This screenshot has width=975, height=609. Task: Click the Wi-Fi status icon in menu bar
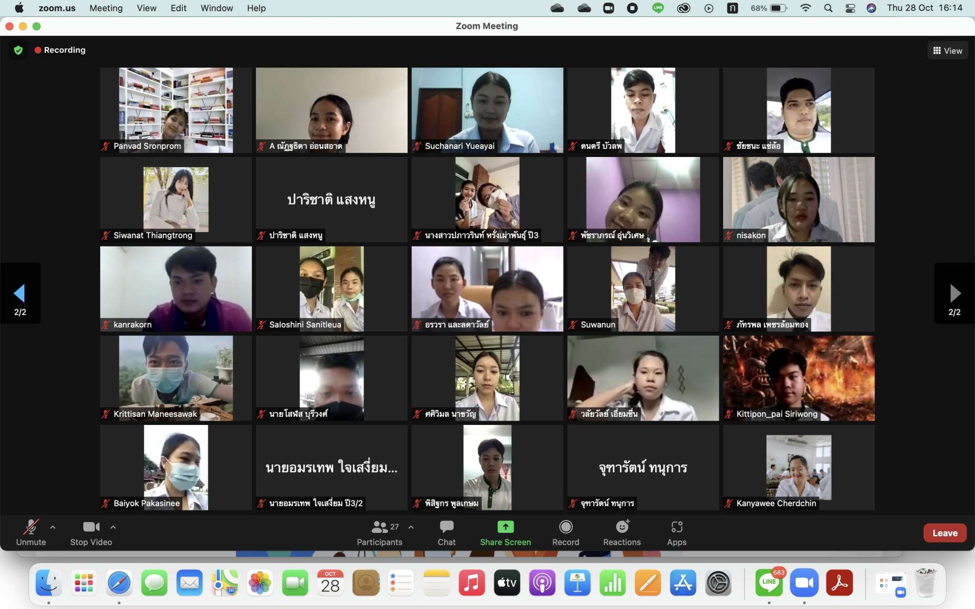click(806, 8)
